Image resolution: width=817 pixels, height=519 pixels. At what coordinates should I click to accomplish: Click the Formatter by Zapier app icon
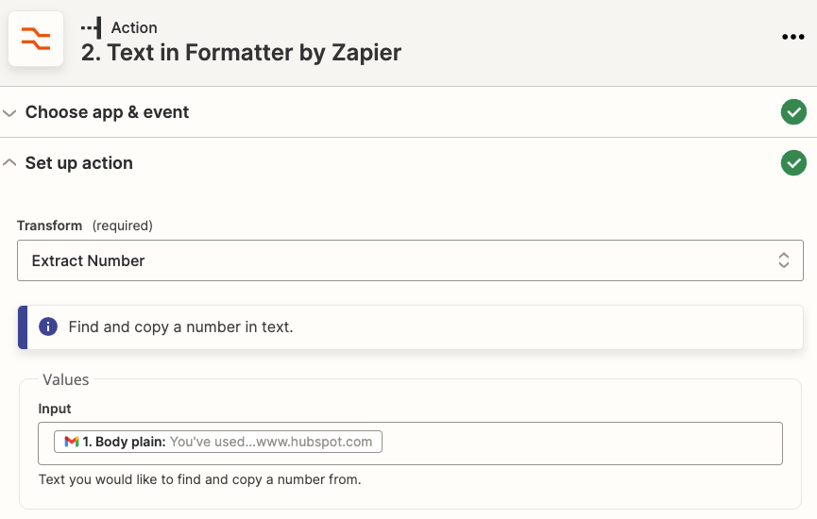tap(36, 39)
